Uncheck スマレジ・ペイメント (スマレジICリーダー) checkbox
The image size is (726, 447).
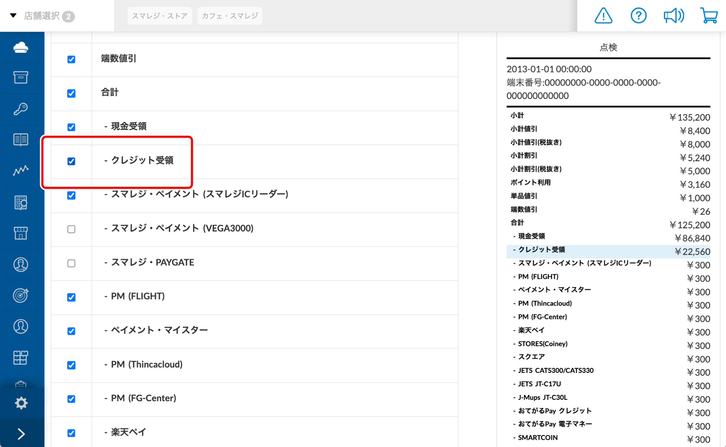[71, 195]
